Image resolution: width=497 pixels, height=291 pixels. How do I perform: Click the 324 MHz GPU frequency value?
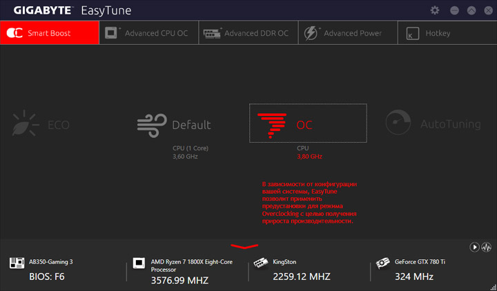pyautogui.click(x=414, y=277)
